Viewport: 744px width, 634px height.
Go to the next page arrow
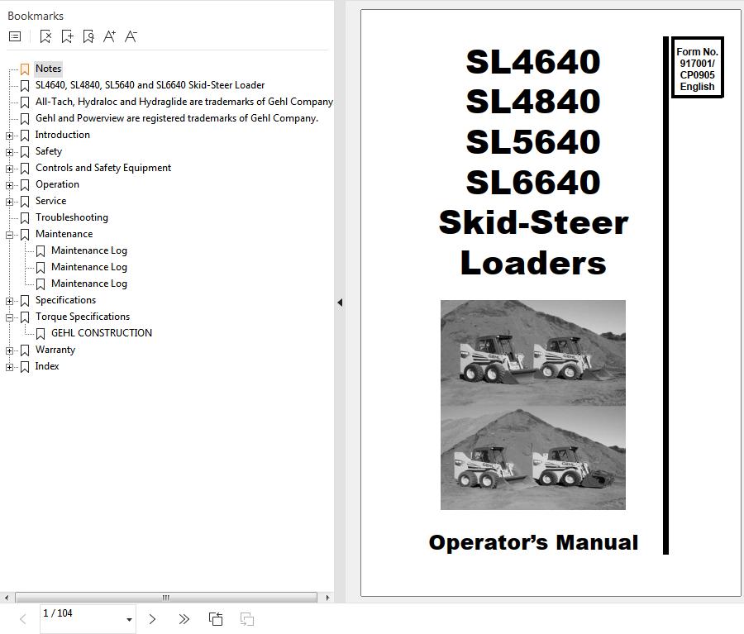click(x=152, y=619)
